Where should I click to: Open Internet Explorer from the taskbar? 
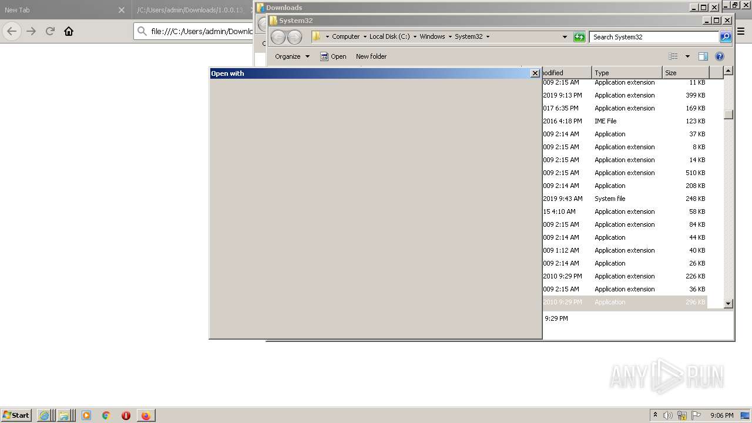click(x=44, y=415)
